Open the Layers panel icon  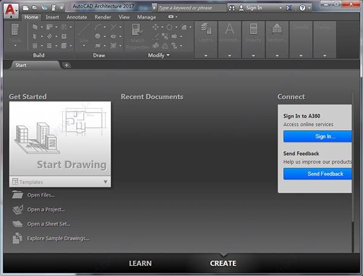tap(206, 28)
